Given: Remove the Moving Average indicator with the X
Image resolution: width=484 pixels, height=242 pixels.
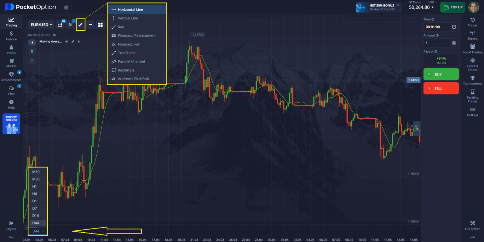Looking at the screenshot, I should (78, 41).
